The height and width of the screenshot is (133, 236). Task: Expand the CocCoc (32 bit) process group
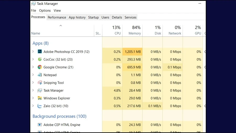(33, 59)
